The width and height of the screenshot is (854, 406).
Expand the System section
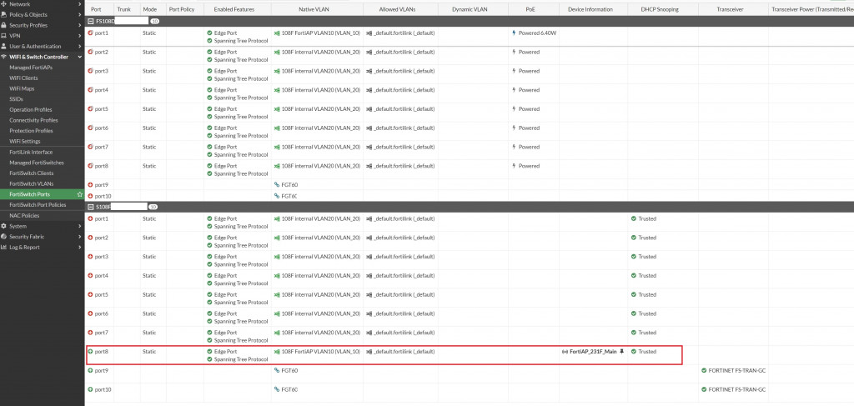click(80, 226)
